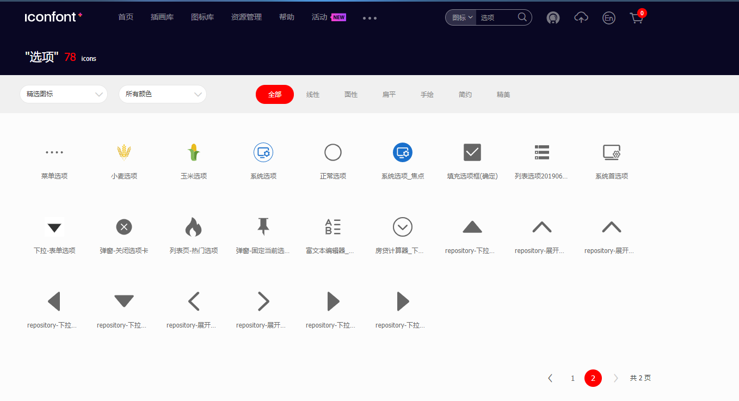Select the repository right chevron icon
Image resolution: width=739 pixels, height=401 pixels.
coord(263,301)
